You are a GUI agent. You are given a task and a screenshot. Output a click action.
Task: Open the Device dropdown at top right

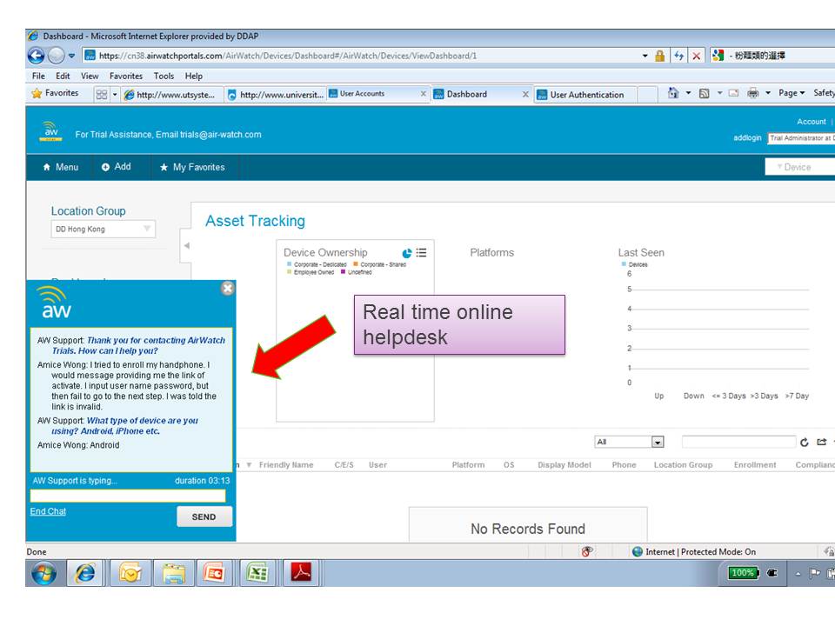[x=798, y=167]
